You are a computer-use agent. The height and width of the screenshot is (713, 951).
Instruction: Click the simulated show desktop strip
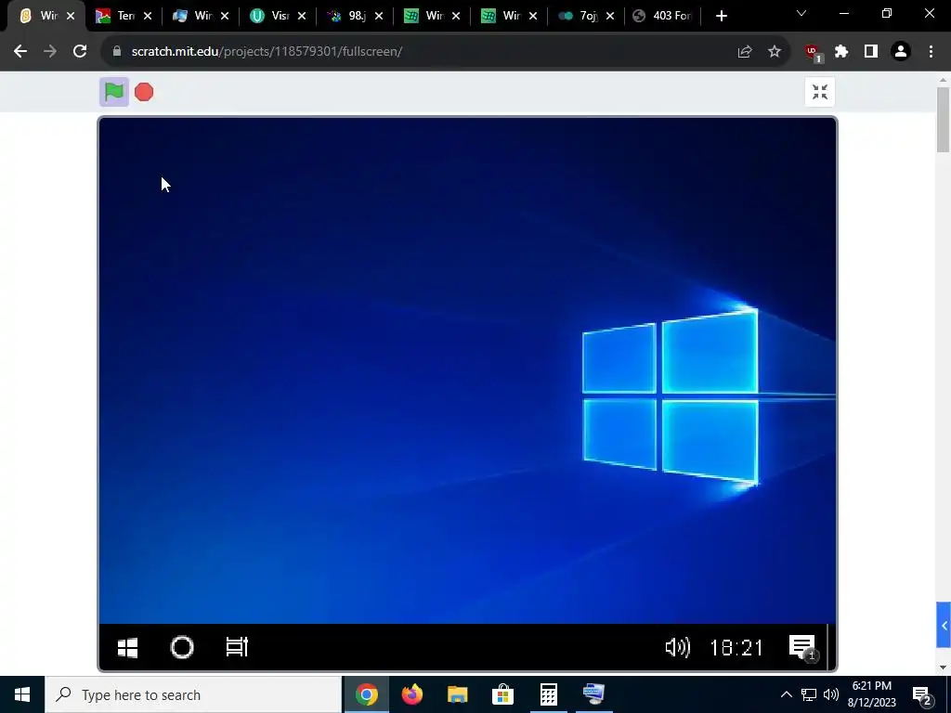coord(831,647)
